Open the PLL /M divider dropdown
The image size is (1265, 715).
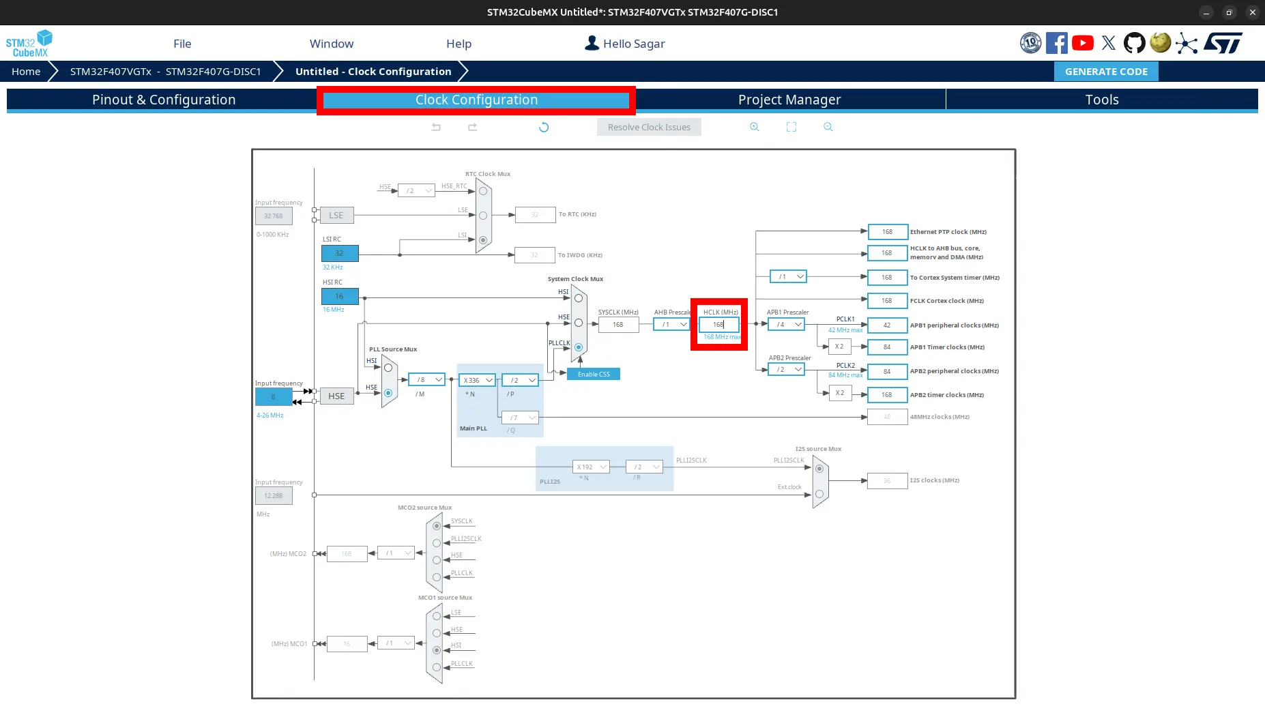click(x=426, y=379)
